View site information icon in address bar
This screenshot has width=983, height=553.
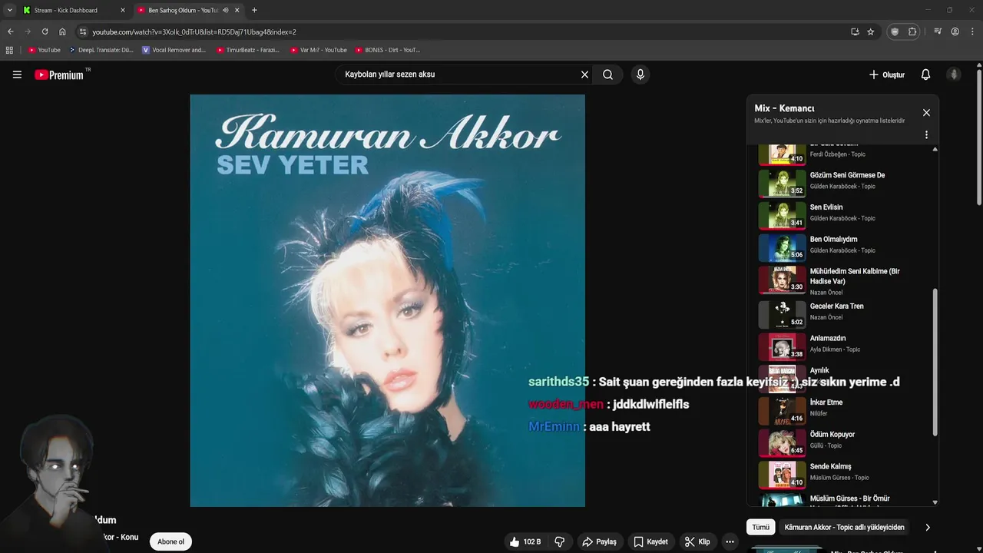coord(83,31)
